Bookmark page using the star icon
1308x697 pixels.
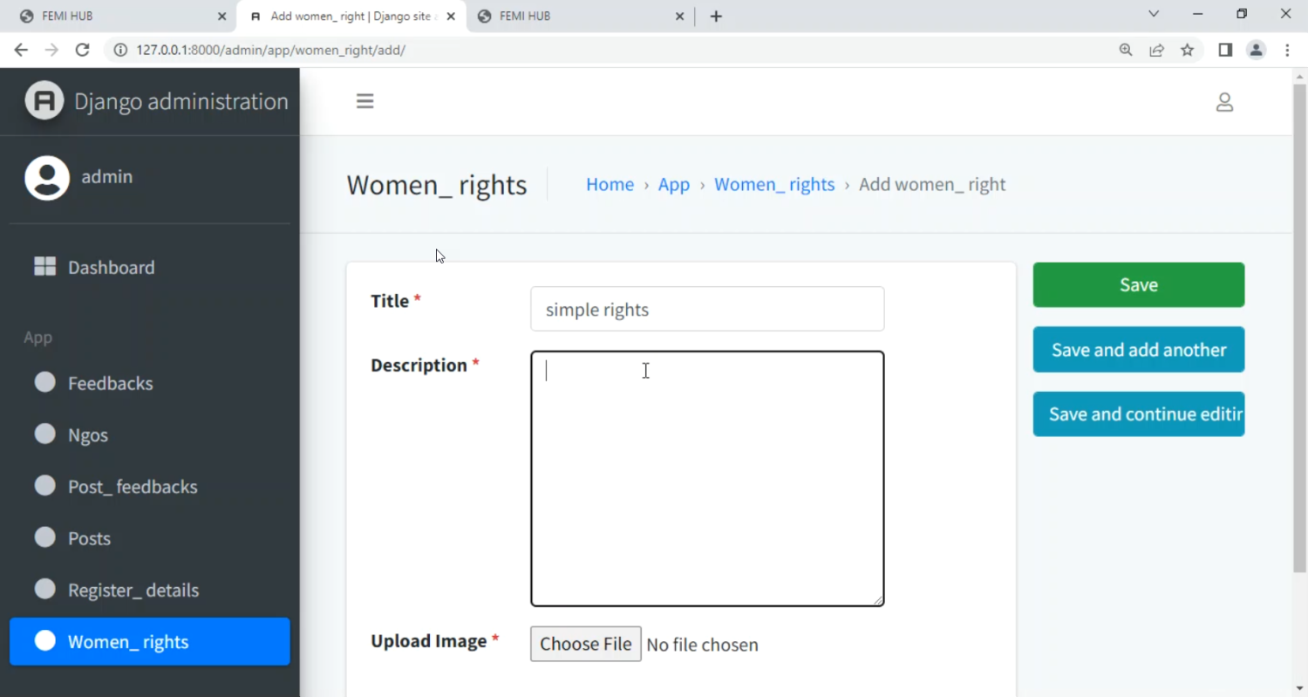point(1187,50)
